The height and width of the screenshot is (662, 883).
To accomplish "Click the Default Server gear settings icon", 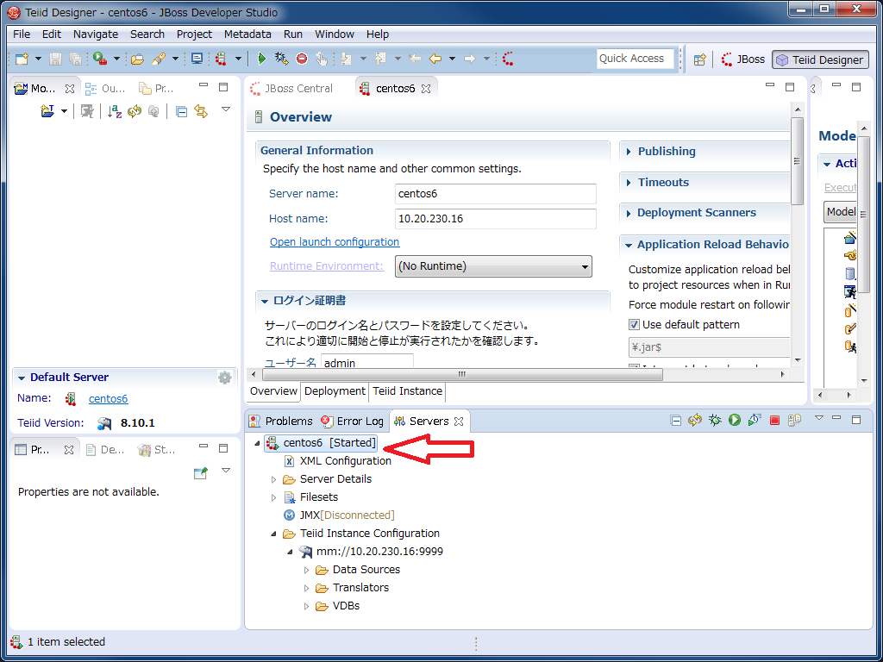I will point(225,378).
